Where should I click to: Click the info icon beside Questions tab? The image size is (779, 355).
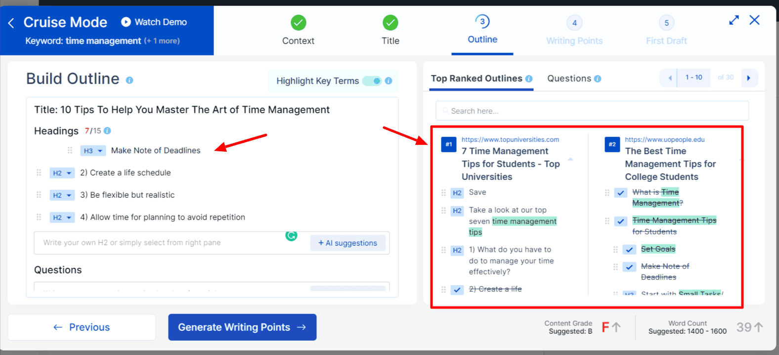point(598,79)
